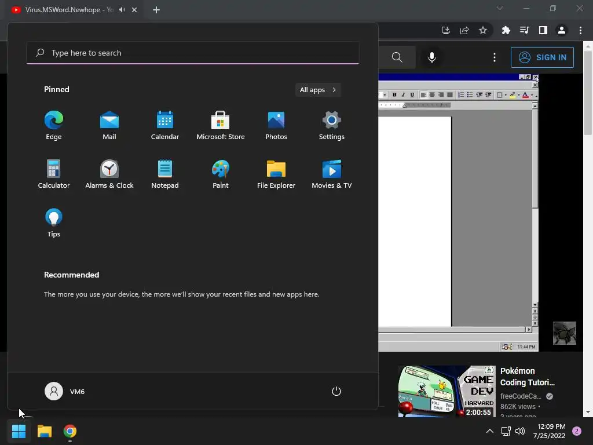Open the Chrome profile menu
Screen dimensions: 593x445
[x=562, y=30]
